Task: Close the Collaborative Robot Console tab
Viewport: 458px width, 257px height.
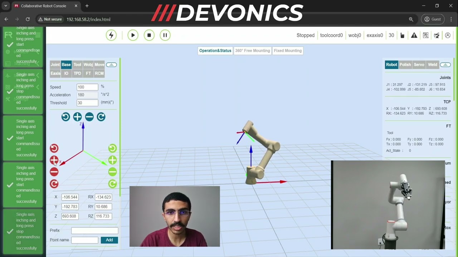Action: coord(76,6)
